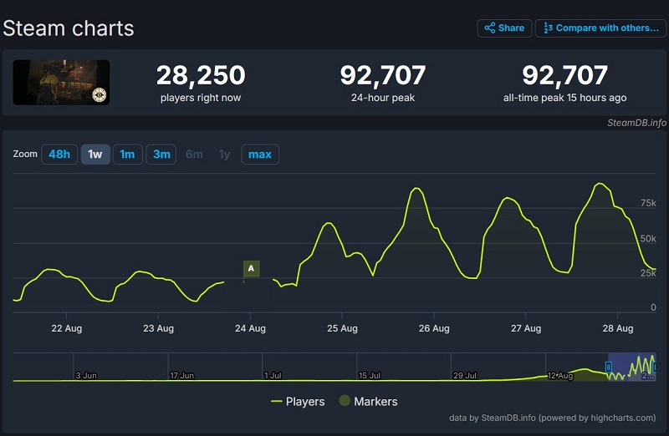The width and height of the screenshot is (669, 436).
Task: Toggle the Players series label in legend
Action: [x=304, y=402]
